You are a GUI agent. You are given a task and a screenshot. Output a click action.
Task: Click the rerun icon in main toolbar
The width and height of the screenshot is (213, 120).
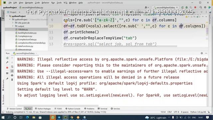pyautogui.click(x=182, y=7)
